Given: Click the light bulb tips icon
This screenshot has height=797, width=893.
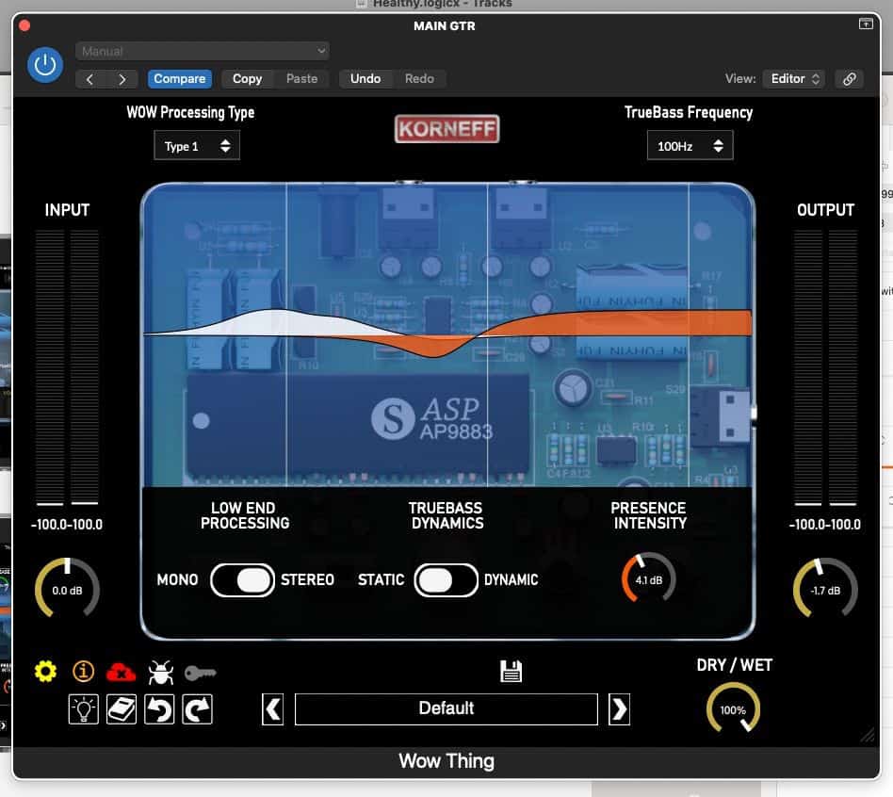Looking at the screenshot, I should tap(83, 709).
